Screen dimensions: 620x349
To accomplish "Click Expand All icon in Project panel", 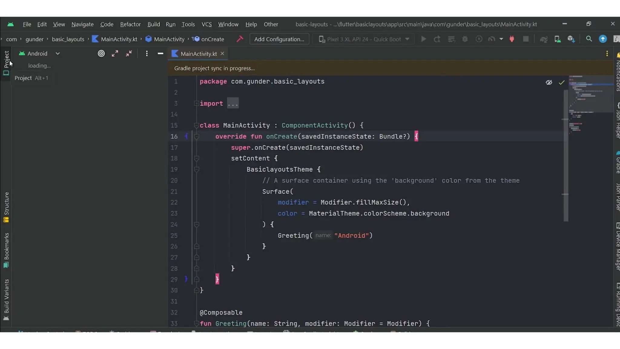I will [115, 54].
